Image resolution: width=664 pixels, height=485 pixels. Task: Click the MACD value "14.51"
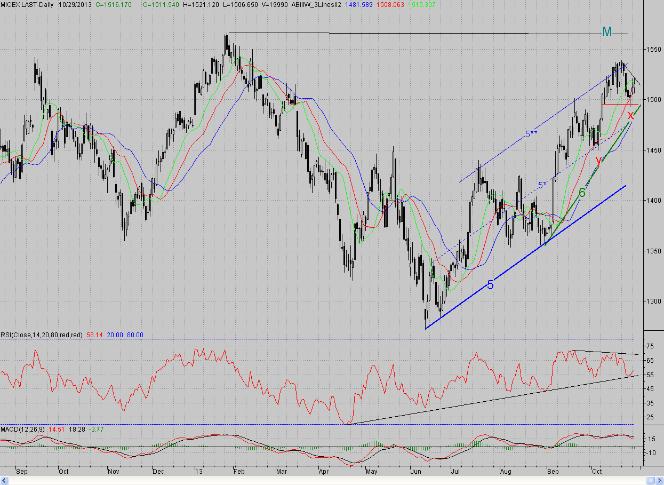point(56,429)
